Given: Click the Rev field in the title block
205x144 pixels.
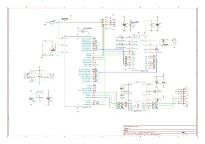Looking at the screenshot, I should tap(184, 132).
